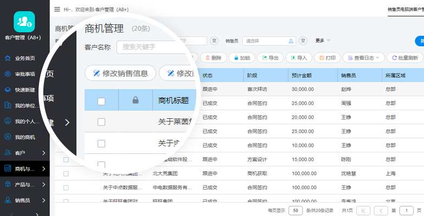Click the 导出 export button
Viewport: 424px width, 216px height.
[x=269, y=58]
